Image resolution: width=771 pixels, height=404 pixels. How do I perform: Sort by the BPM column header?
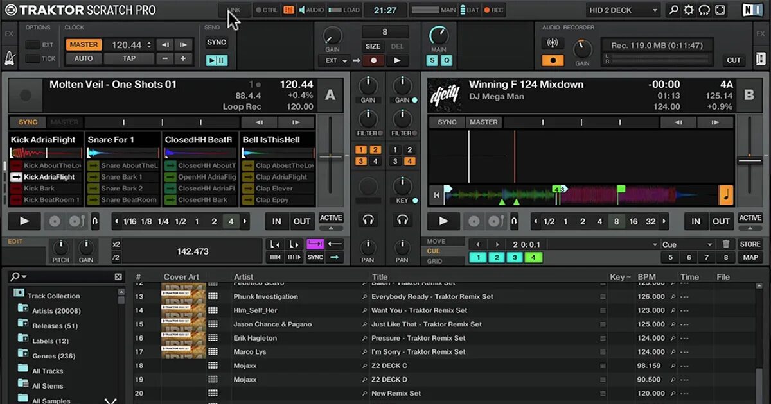point(646,277)
